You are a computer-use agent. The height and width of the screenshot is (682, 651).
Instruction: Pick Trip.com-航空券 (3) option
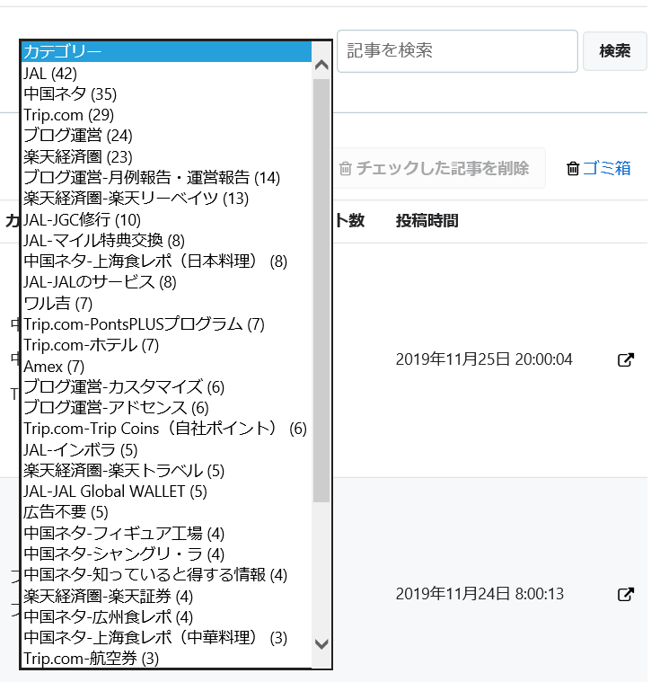pos(166,659)
